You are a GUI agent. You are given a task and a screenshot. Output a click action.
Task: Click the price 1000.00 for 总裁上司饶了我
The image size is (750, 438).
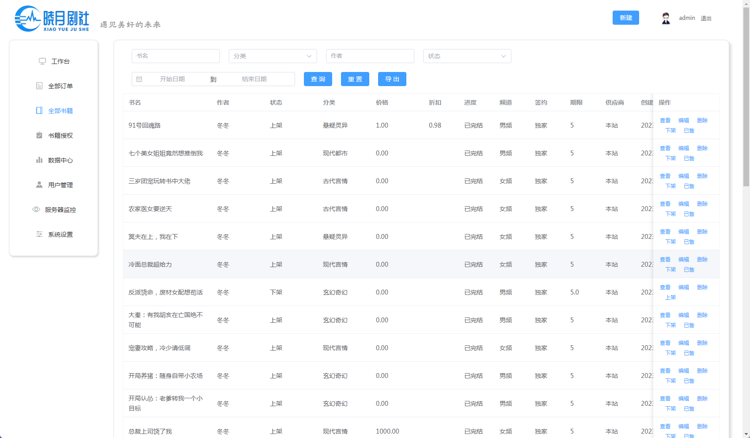[x=387, y=431]
